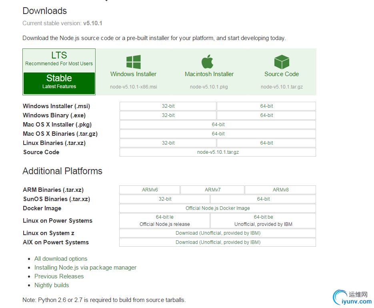374x308 pixels.
Task: Click the Additional Platforms heading
Action: pyautogui.click(x=62, y=171)
